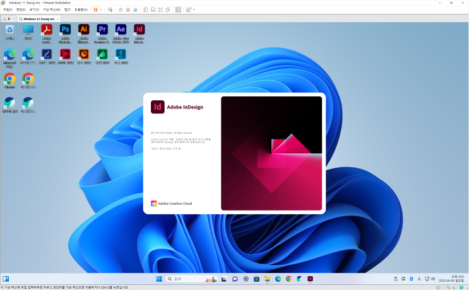Take a snapshot using the clock toolbar icon

click(x=121, y=10)
